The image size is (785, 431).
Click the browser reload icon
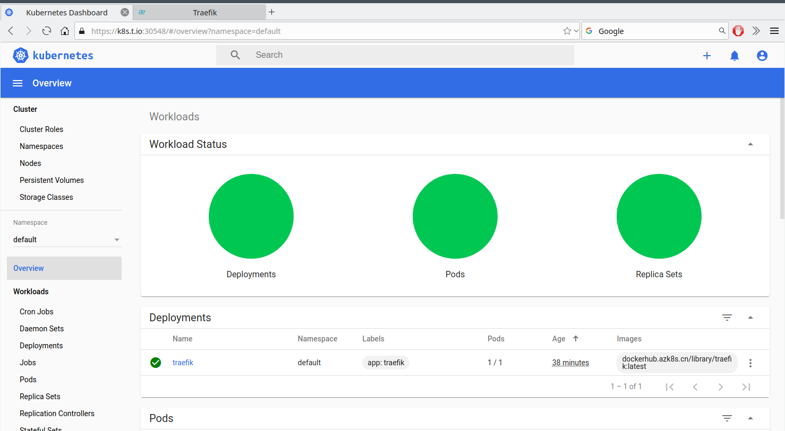click(47, 31)
